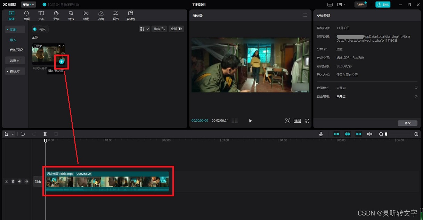
Task: Click the microphone record voiceover icon
Action: (321, 134)
